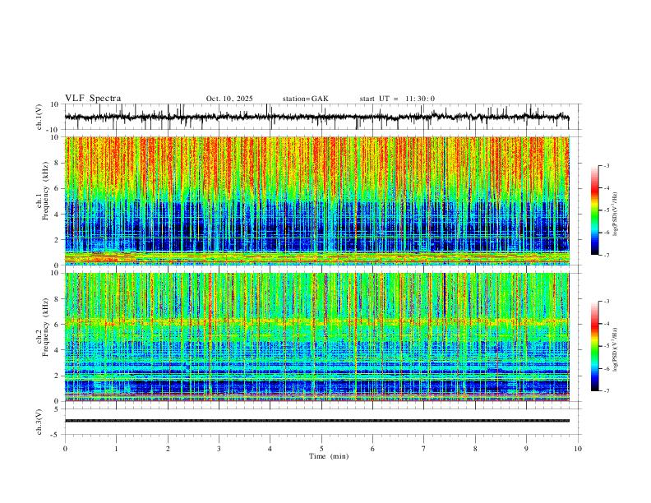
Task: Click the ch.2 colorbar log(PSD) label
Action: (616, 349)
